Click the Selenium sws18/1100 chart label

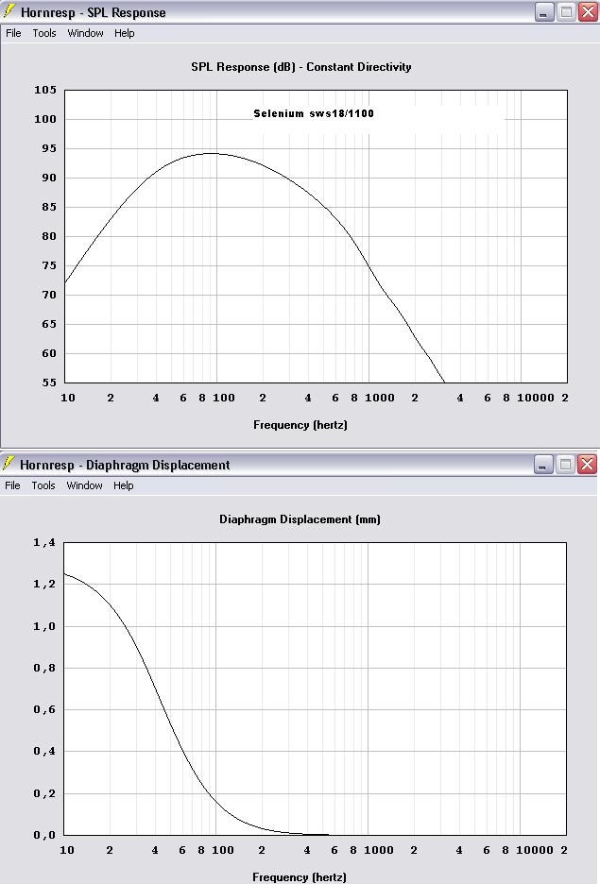point(314,113)
